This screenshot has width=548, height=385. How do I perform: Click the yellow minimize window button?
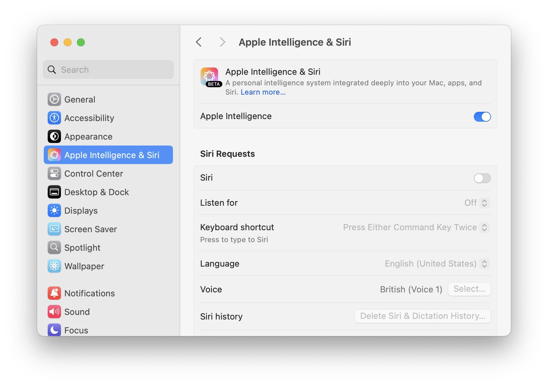click(68, 42)
